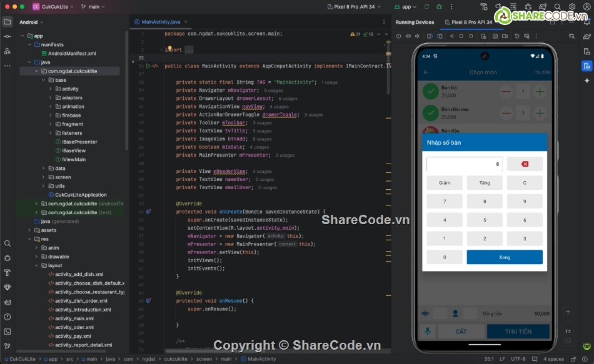Open the Git version control tool window
This screenshot has width=594, height=364.
(x=8, y=346)
